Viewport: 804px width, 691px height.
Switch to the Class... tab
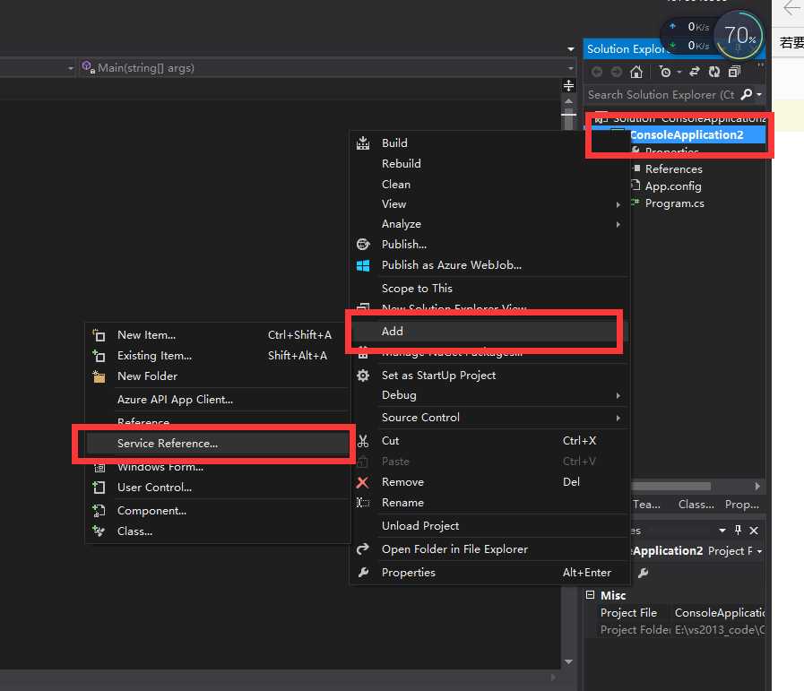tap(696, 505)
